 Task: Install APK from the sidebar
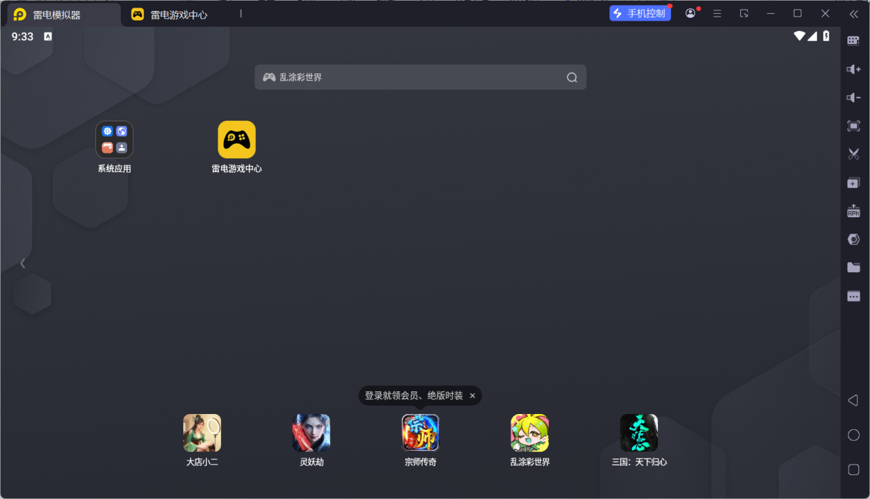(854, 211)
